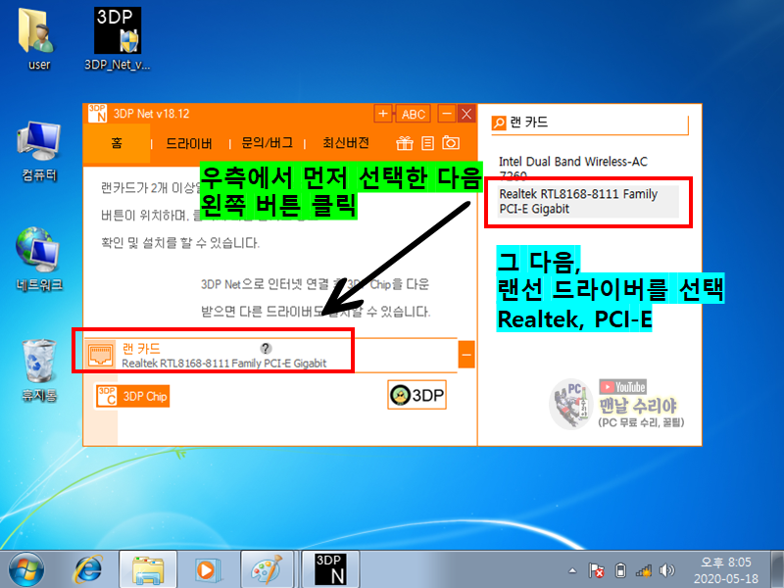Click the document list icon in 3DP Net
Screen dimensions: 784x588
point(427,143)
